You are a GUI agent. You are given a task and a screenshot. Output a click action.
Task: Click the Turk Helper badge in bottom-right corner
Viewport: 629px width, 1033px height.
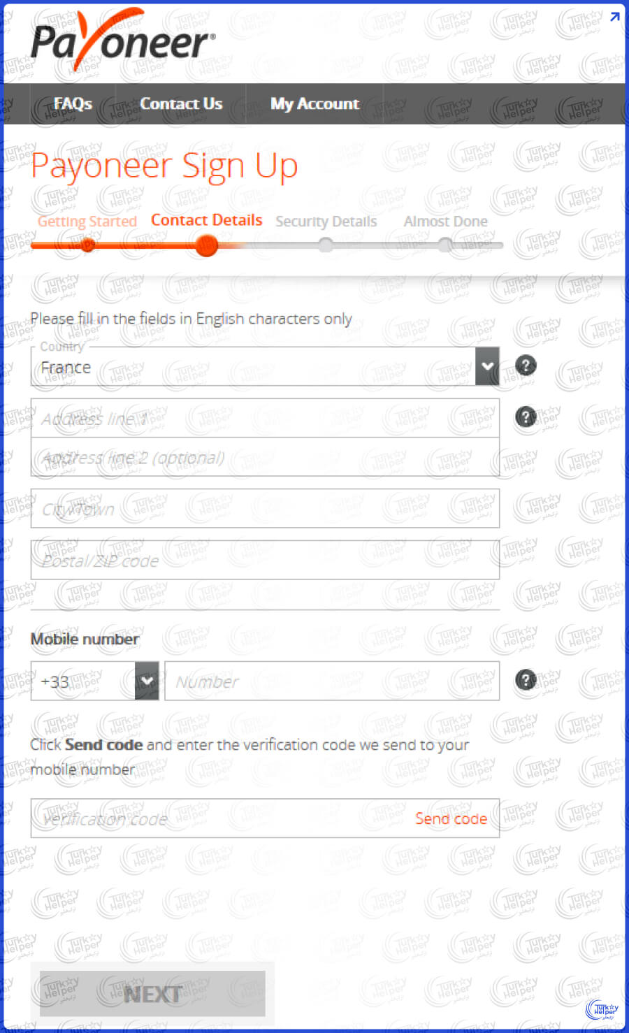click(x=603, y=1010)
